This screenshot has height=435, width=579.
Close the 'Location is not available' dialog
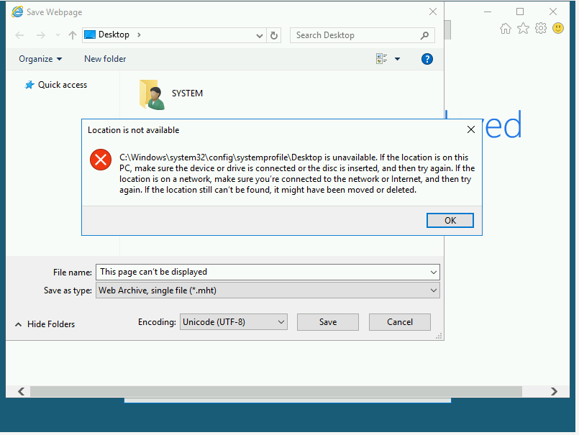point(470,130)
